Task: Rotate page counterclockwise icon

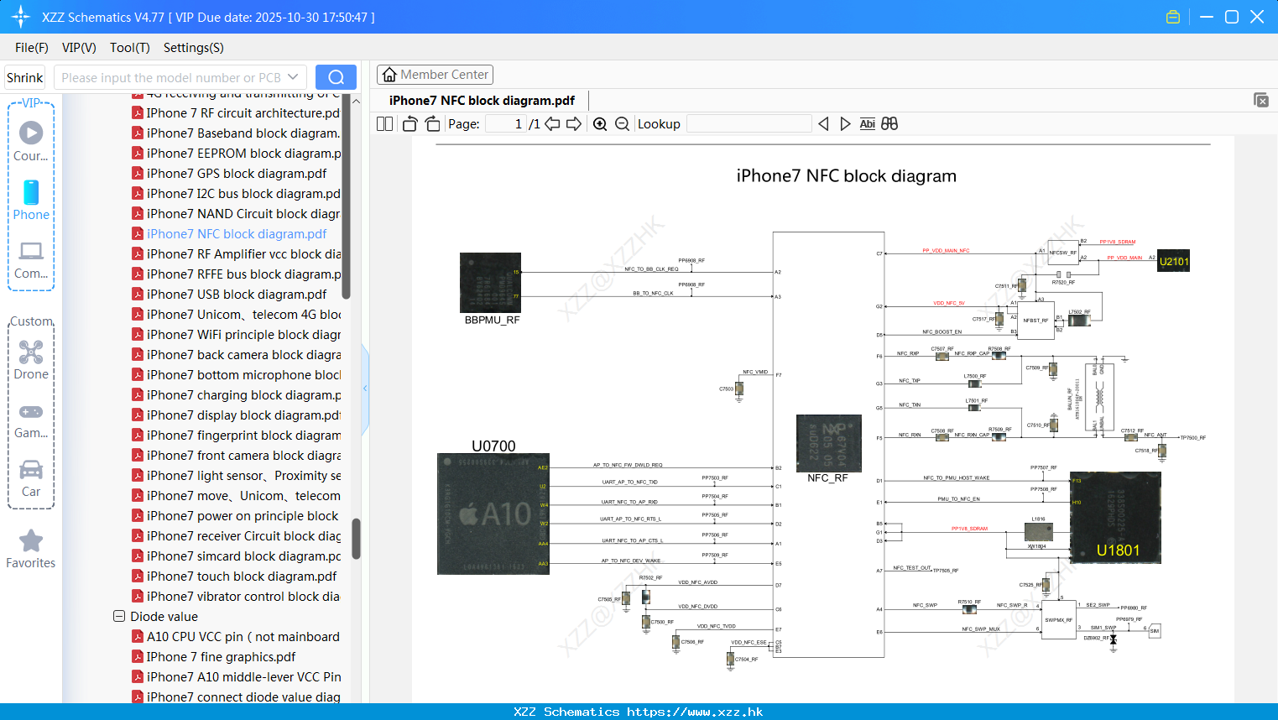Action: point(409,124)
